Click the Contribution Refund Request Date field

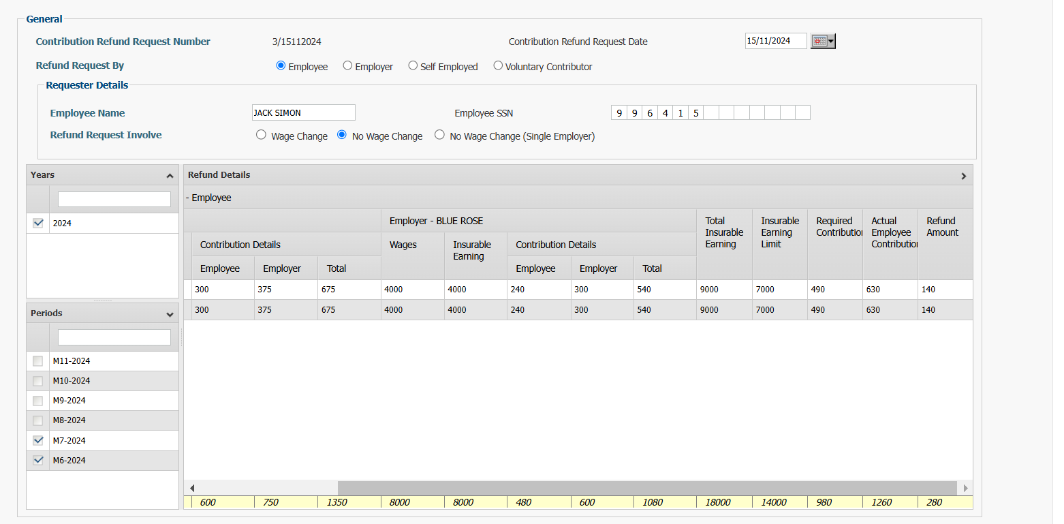click(x=775, y=41)
